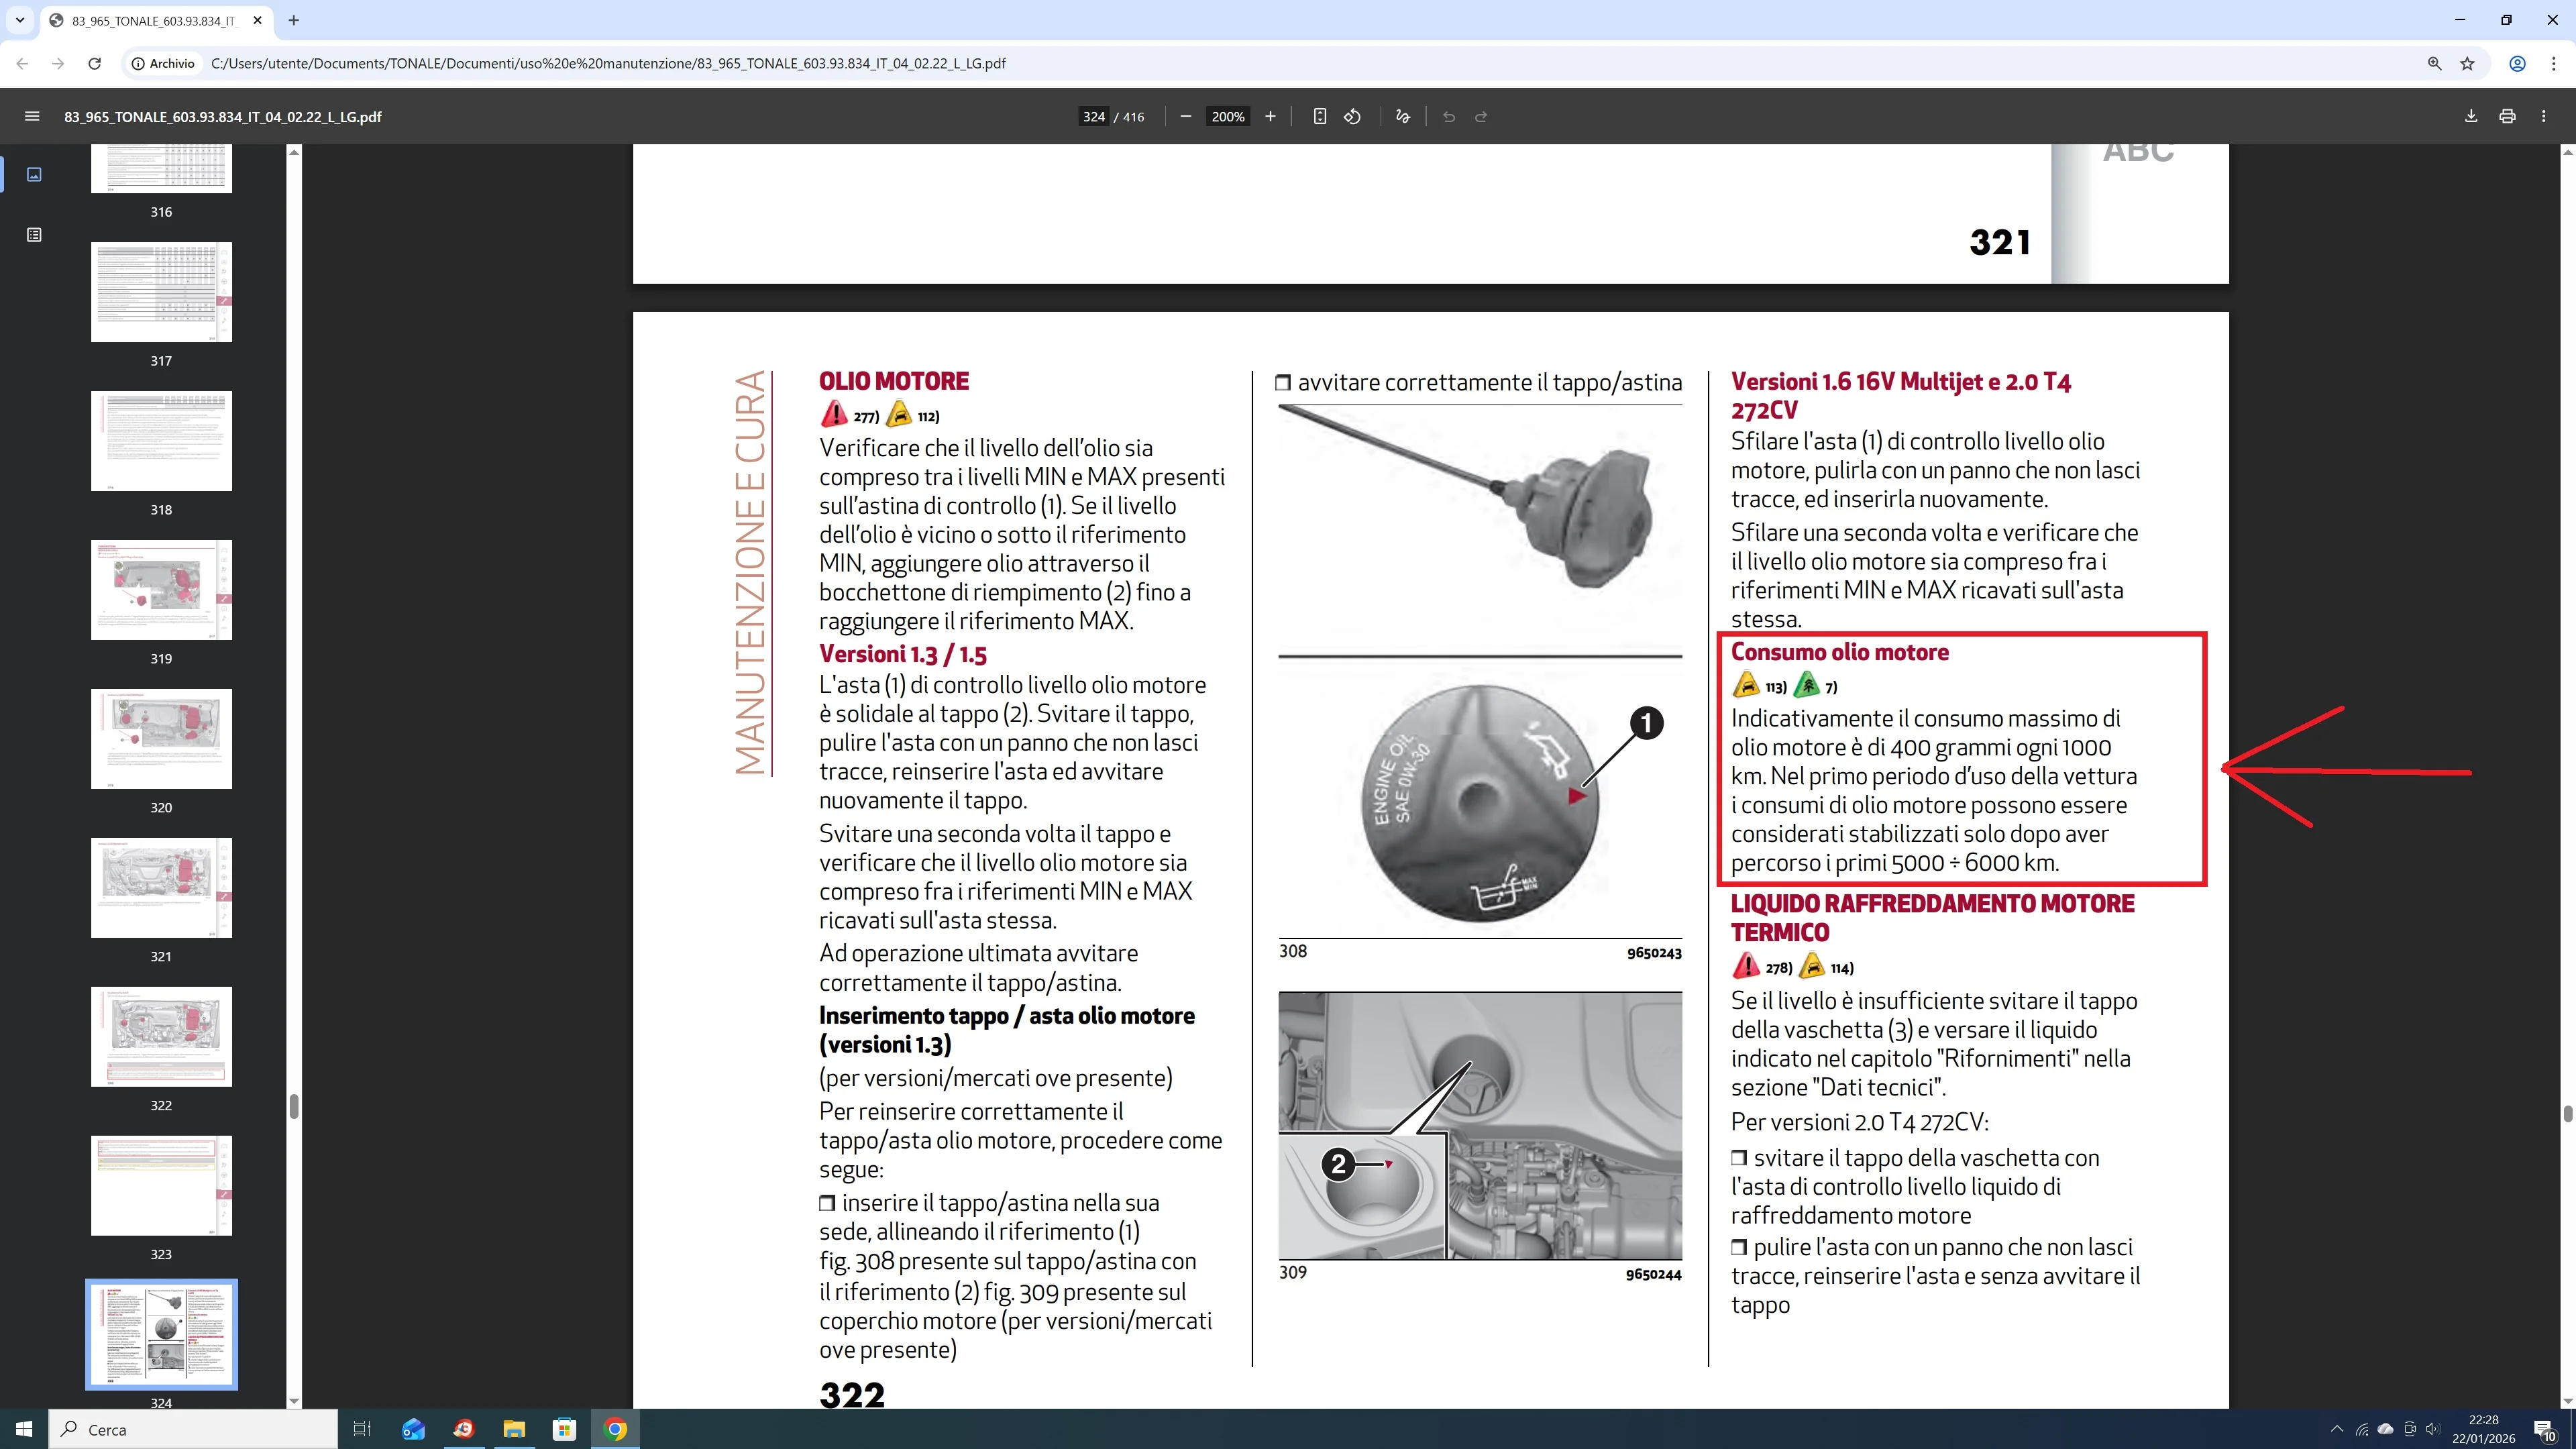Open a new browser tab
2576x1449 pixels.
pyautogui.click(x=294, y=20)
